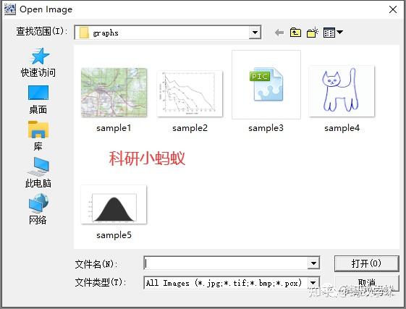Click the sample2 file name label
The width and height of the screenshot is (406, 309).
[190, 128]
